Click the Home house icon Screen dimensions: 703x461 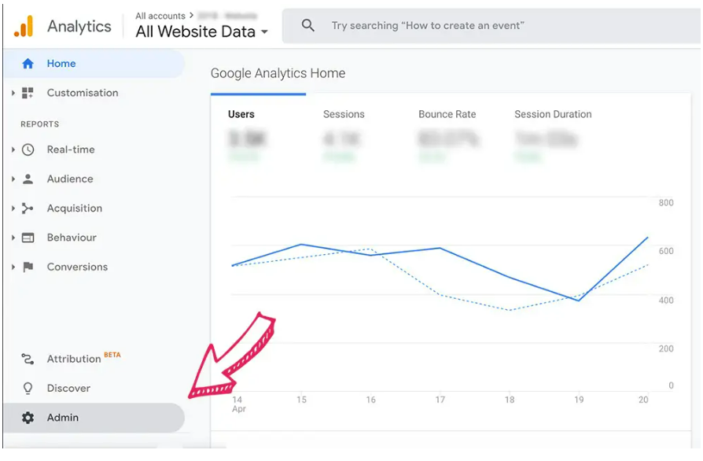coord(28,64)
